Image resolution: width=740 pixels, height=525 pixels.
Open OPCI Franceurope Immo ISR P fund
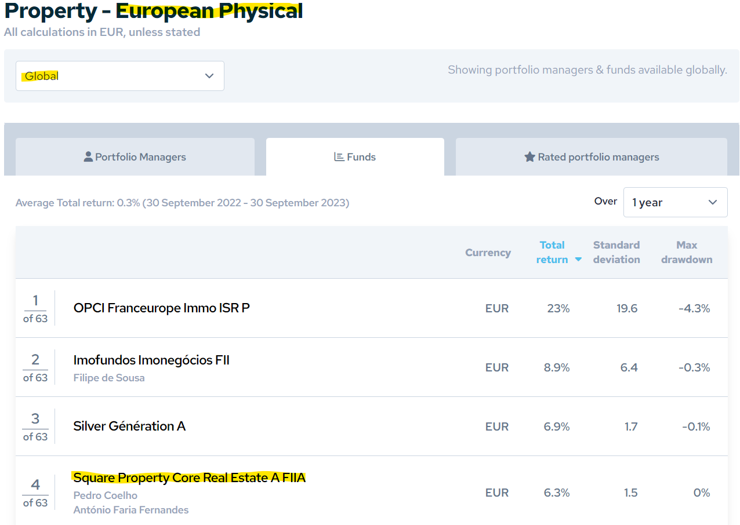pyautogui.click(x=161, y=308)
